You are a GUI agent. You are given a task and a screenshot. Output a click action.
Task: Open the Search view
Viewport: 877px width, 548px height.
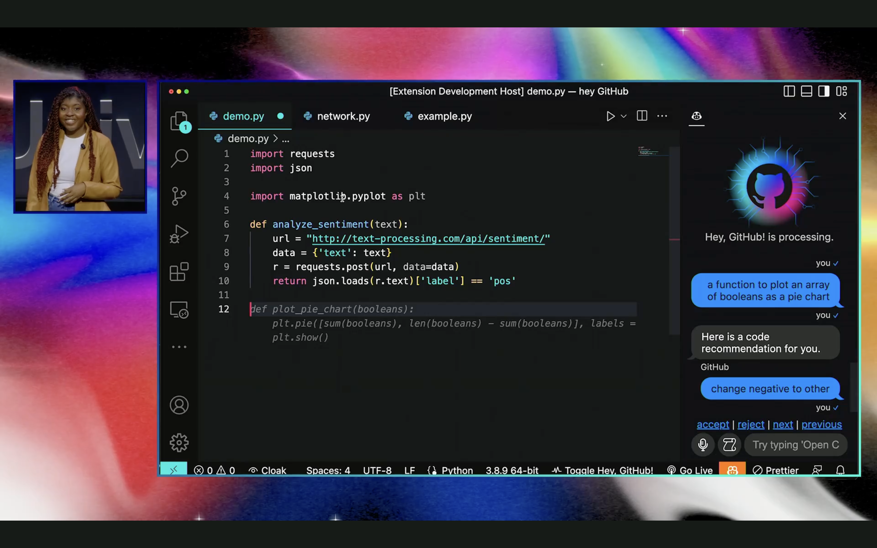click(x=179, y=158)
